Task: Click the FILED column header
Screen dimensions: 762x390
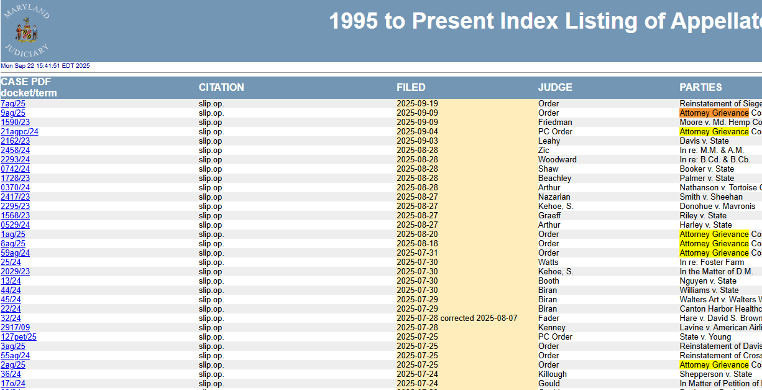Action: [411, 88]
